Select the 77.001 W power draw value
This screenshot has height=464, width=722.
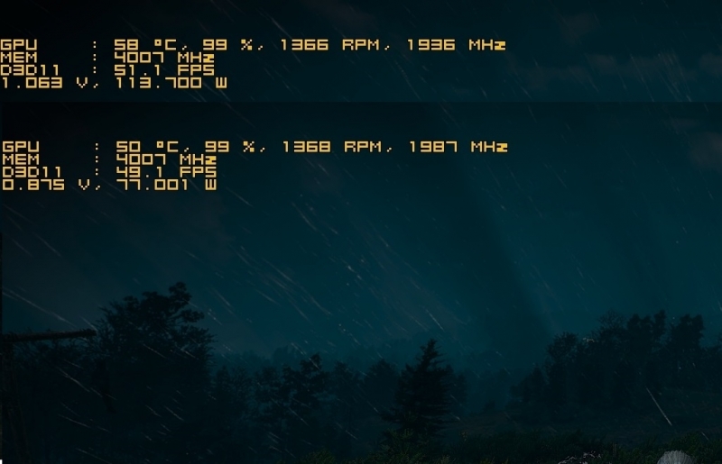(x=166, y=185)
